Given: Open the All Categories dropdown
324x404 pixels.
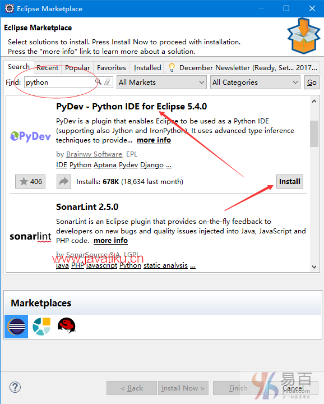Looking at the screenshot, I should tap(255, 82).
